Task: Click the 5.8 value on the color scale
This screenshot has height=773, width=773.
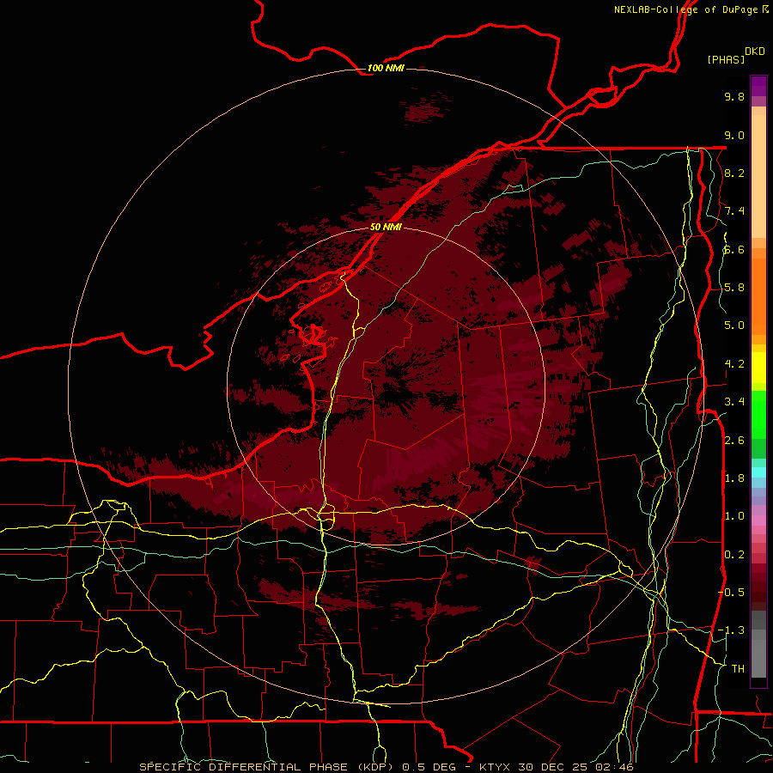Action: [734, 288]
